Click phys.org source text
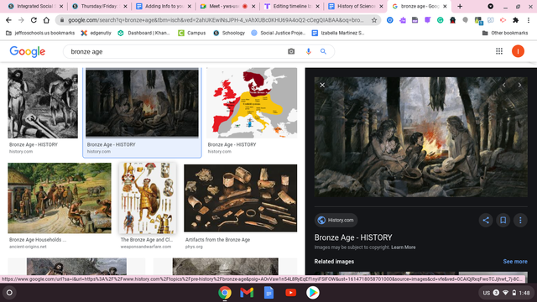 click(x=194, y=247)
